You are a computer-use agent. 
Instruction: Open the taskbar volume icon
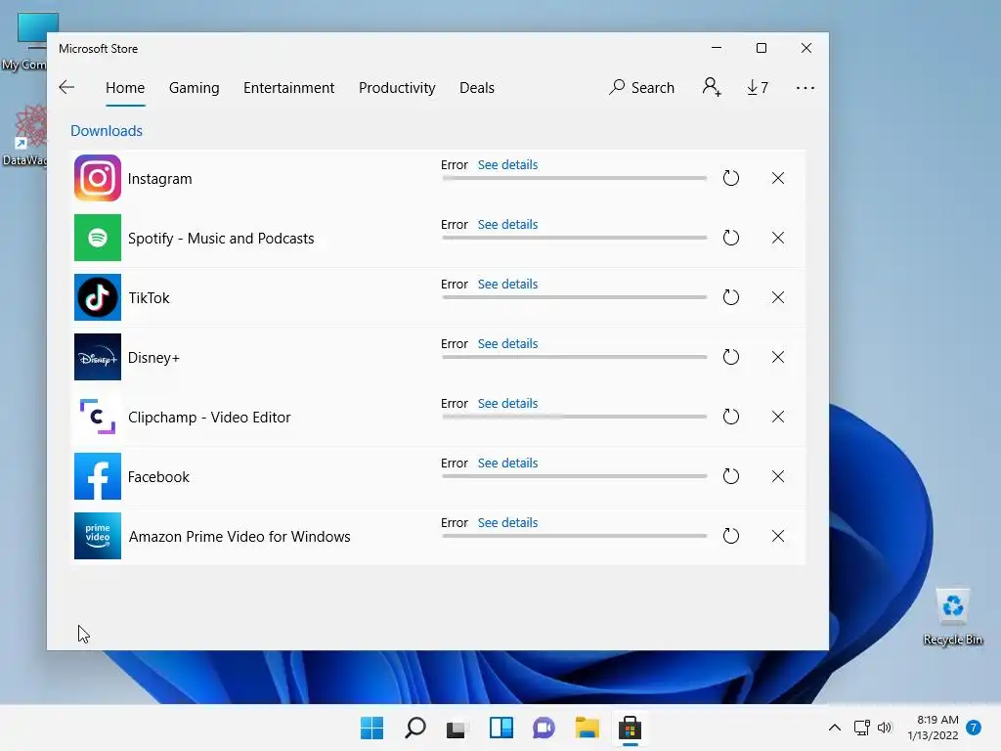884,728
